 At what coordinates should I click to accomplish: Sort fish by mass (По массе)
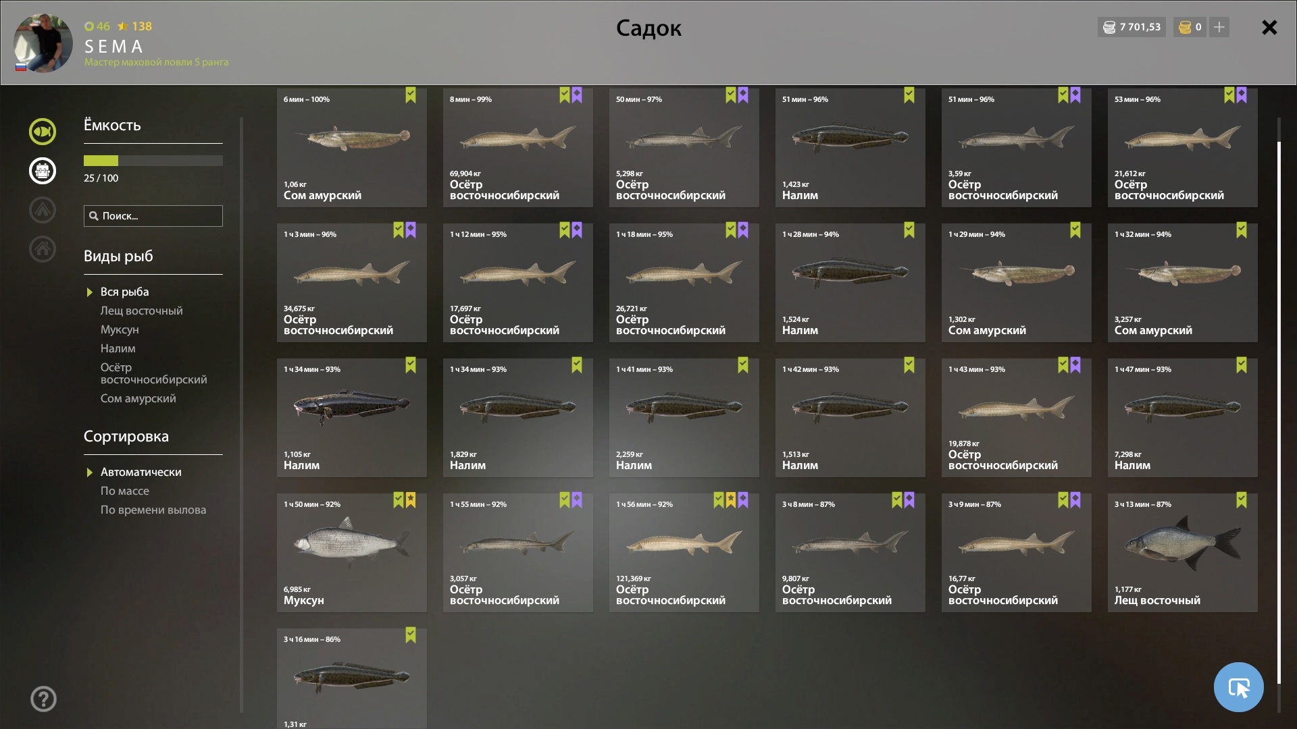(x=125, y=491)
